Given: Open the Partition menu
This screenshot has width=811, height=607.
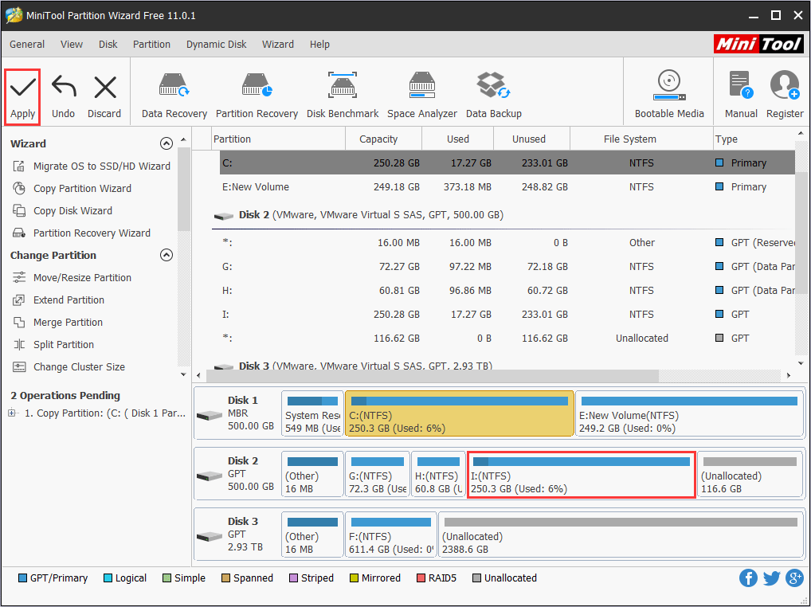Looking at the screenshot, I should (151, 45).
